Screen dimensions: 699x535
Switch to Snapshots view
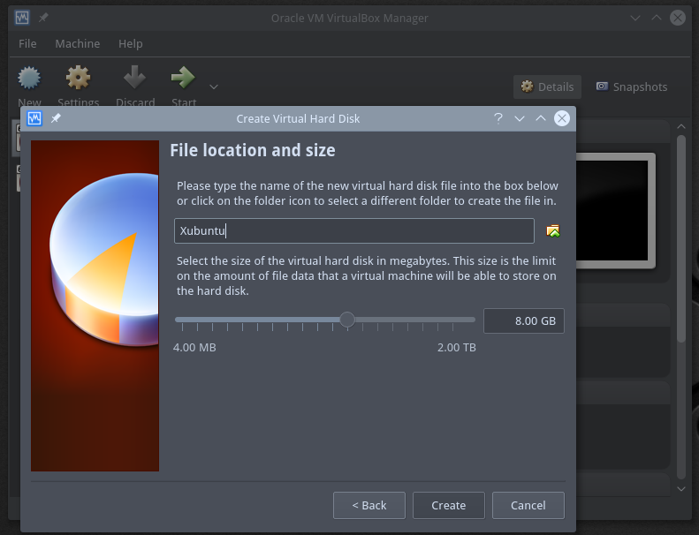pos(632,87)
